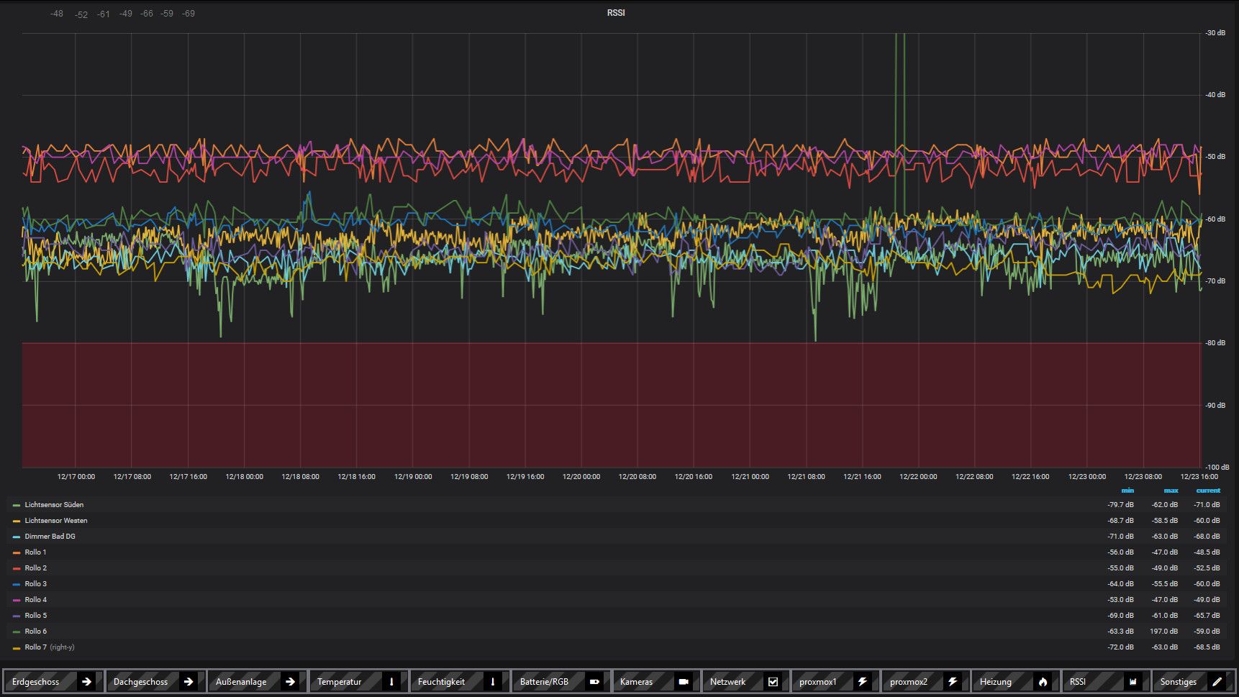This screenshot has width=1239, height=697.
Task: Click the thermometer icon on Feuchtigkeit
Action: [x=493, y=682]
